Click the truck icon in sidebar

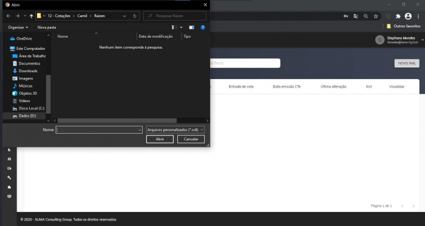coord(9,168)
